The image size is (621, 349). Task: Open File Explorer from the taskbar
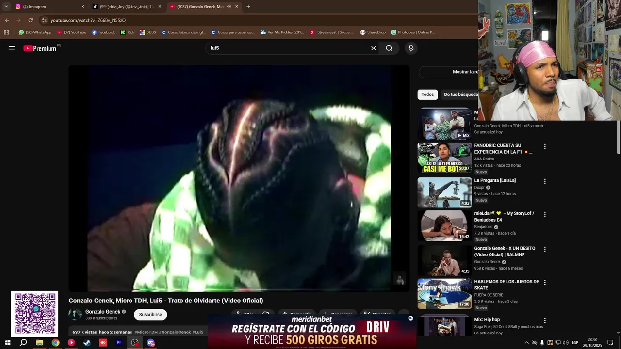coord(40,343)
